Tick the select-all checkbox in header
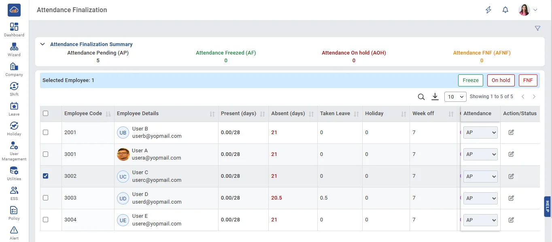 pos(46,114)
